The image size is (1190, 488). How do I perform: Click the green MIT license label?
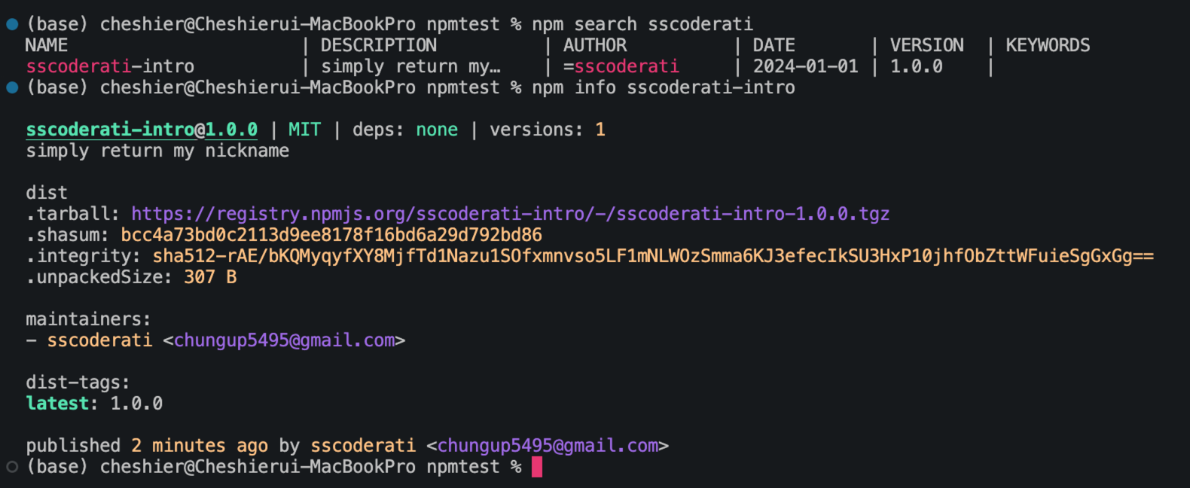pyautogui.click(x=304, y=130)
